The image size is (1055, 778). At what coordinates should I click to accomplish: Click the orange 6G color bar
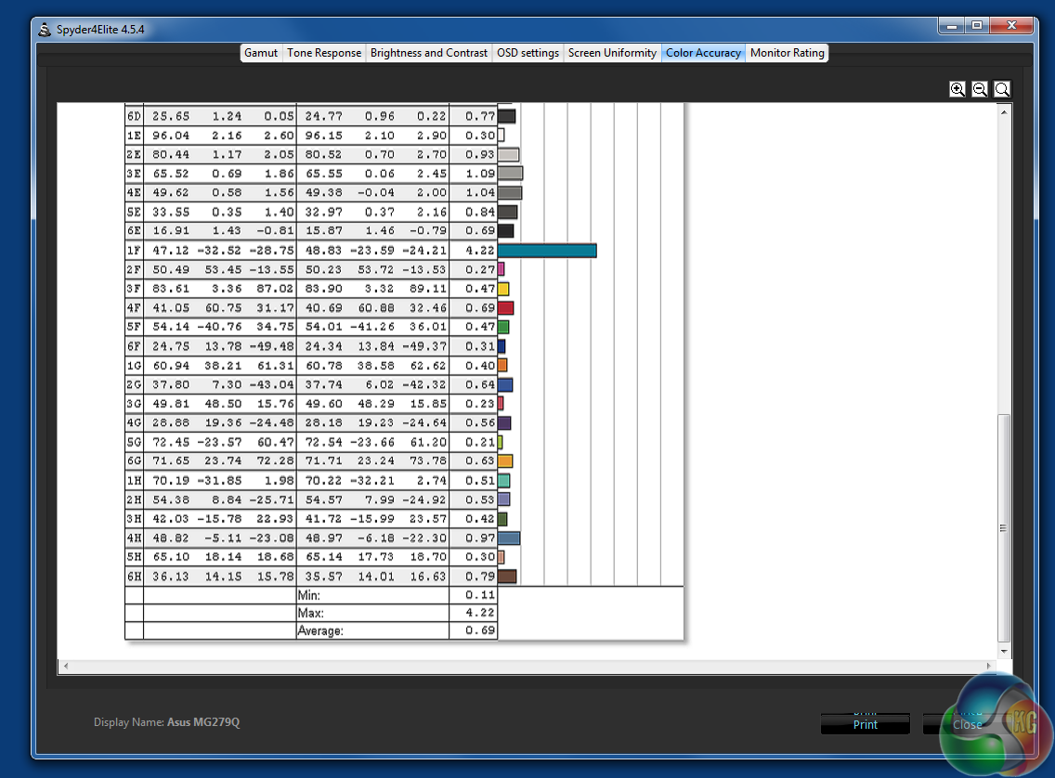(x=505, y=461)
